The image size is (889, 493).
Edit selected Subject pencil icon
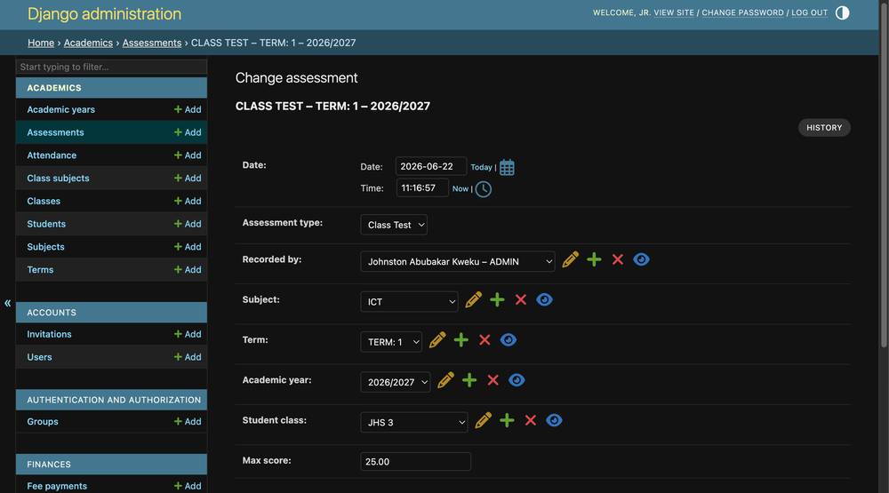[x=474, y=299]
